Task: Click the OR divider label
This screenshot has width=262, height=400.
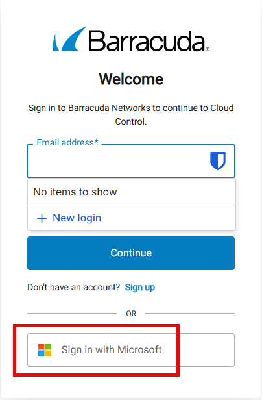Action: point(131,314)
